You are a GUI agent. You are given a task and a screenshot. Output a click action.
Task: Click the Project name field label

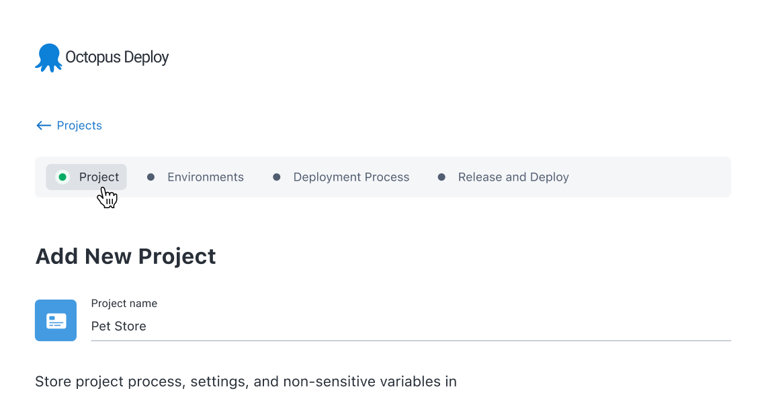(x=124, y=304)
